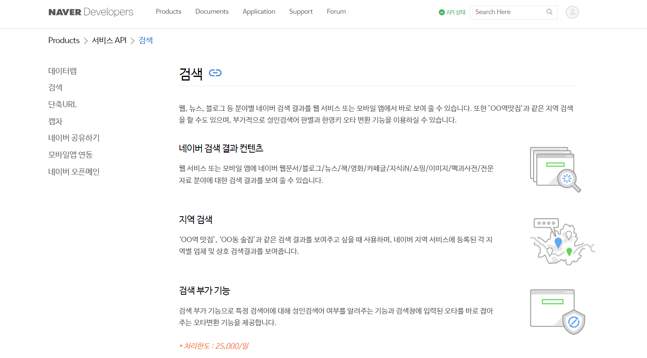This screenshot has width=647, height=358.
Task: Select 캡차 in the sidebar
Action: pos(55,121)
